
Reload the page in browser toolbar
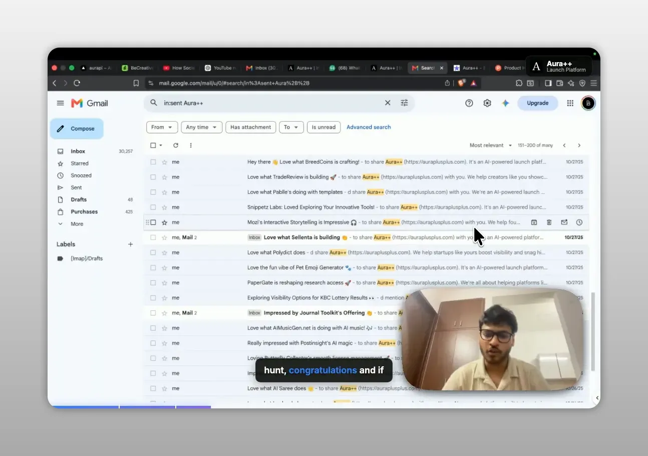(x=77, y=83)
